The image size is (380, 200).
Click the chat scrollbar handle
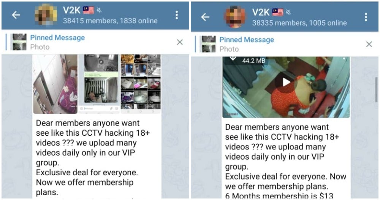point(377,90)
